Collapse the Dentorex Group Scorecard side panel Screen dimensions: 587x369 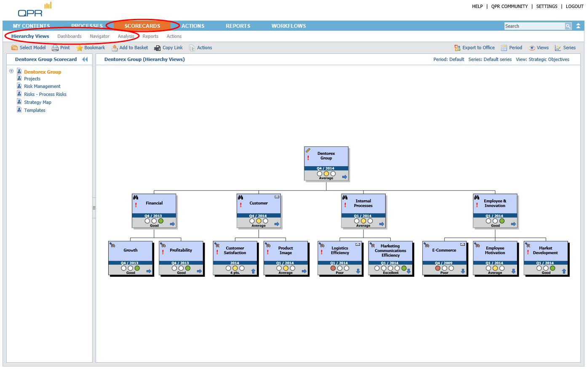[x=85, y=59]
